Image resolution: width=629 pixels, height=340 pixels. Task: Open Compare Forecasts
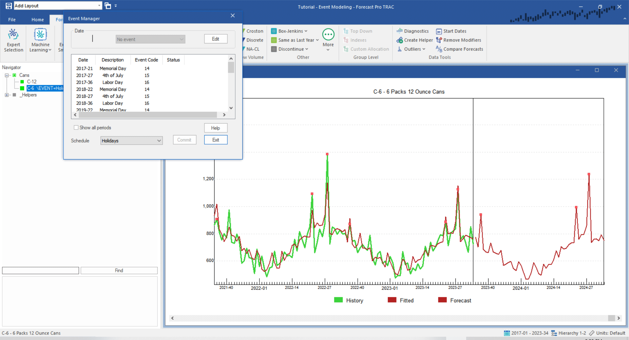pos(459,49)
